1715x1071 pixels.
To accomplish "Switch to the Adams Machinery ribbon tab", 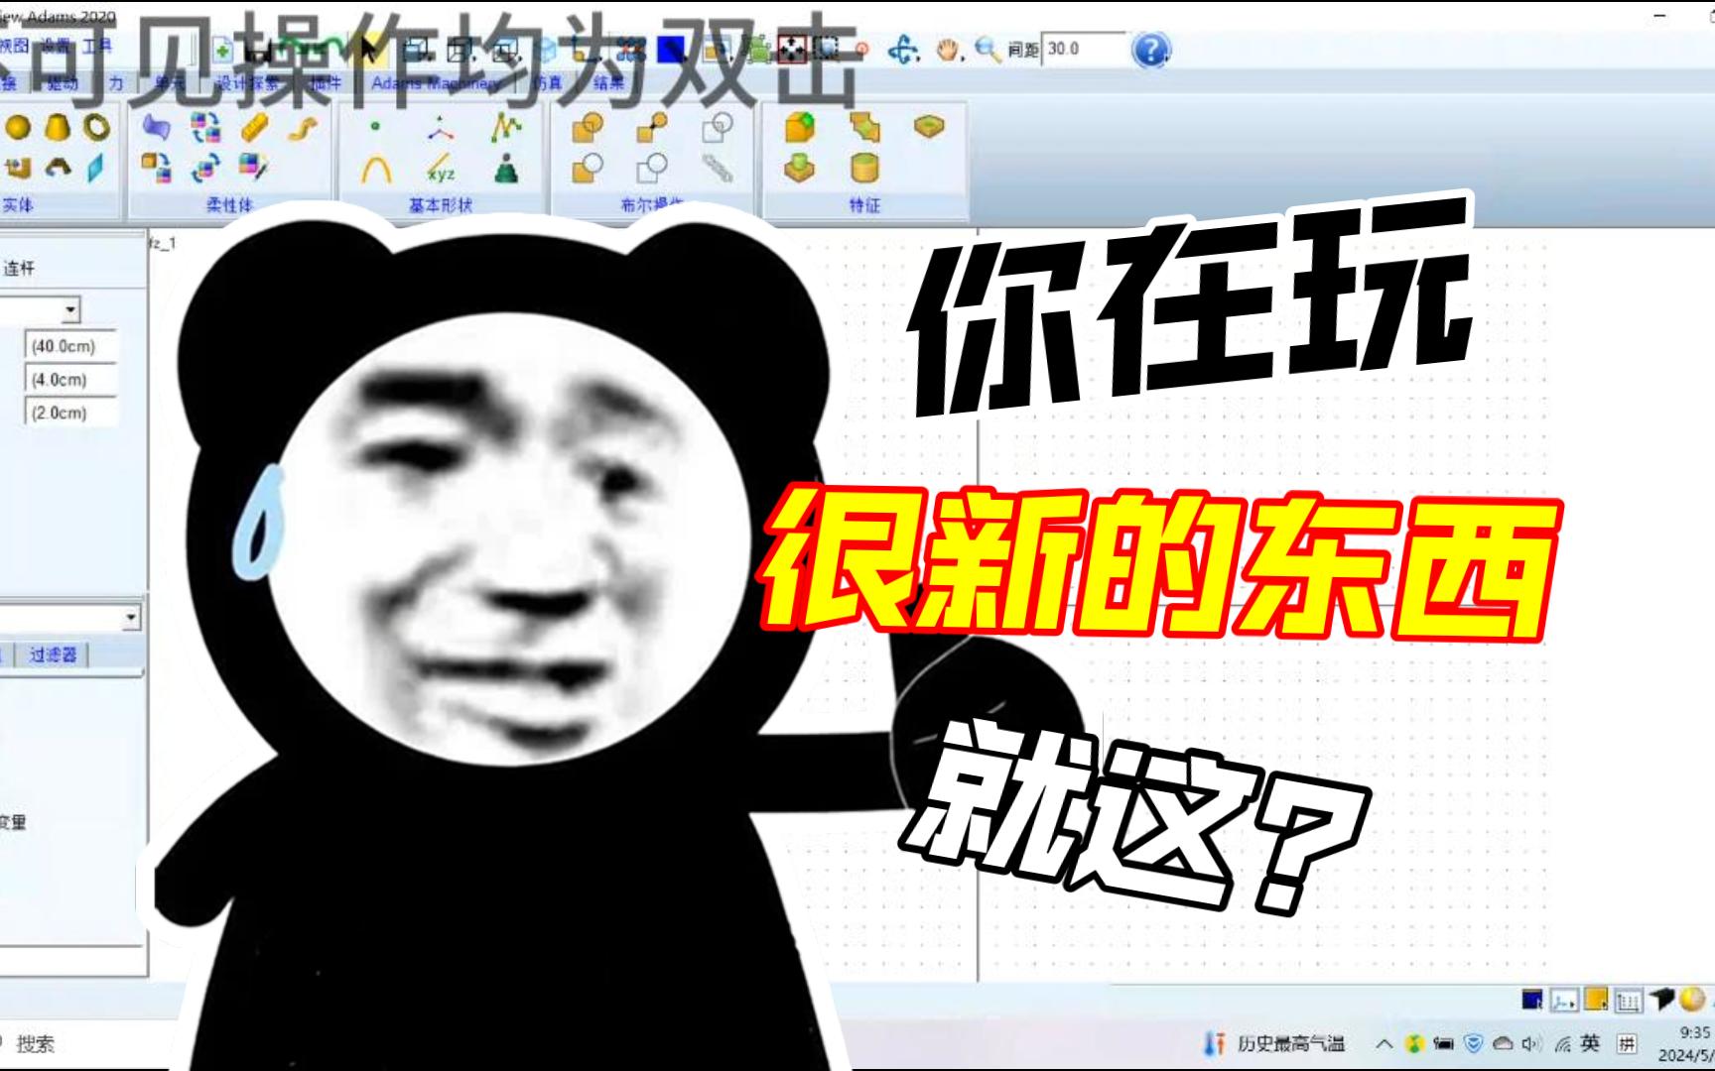I will coord(436,83).
